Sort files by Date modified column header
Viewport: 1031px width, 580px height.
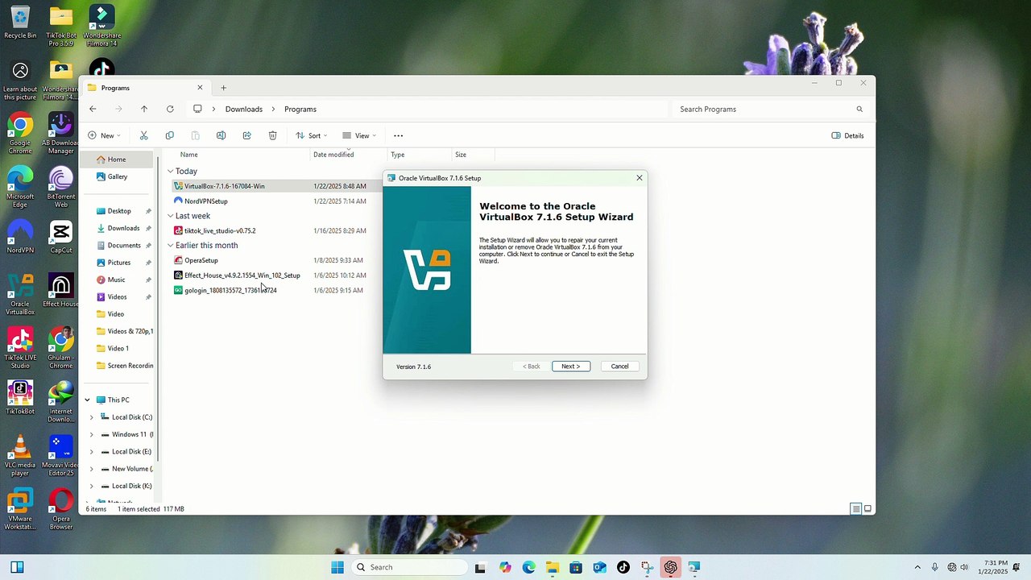[333, 155]
